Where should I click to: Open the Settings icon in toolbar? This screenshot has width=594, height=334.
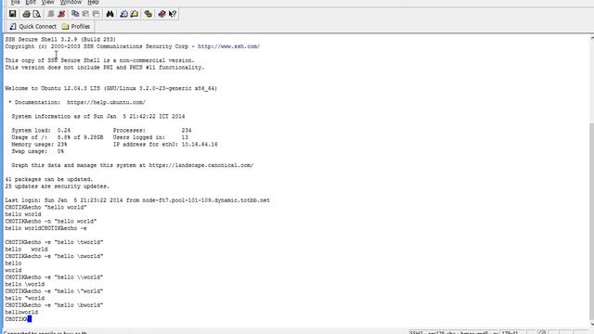point(148,14)
